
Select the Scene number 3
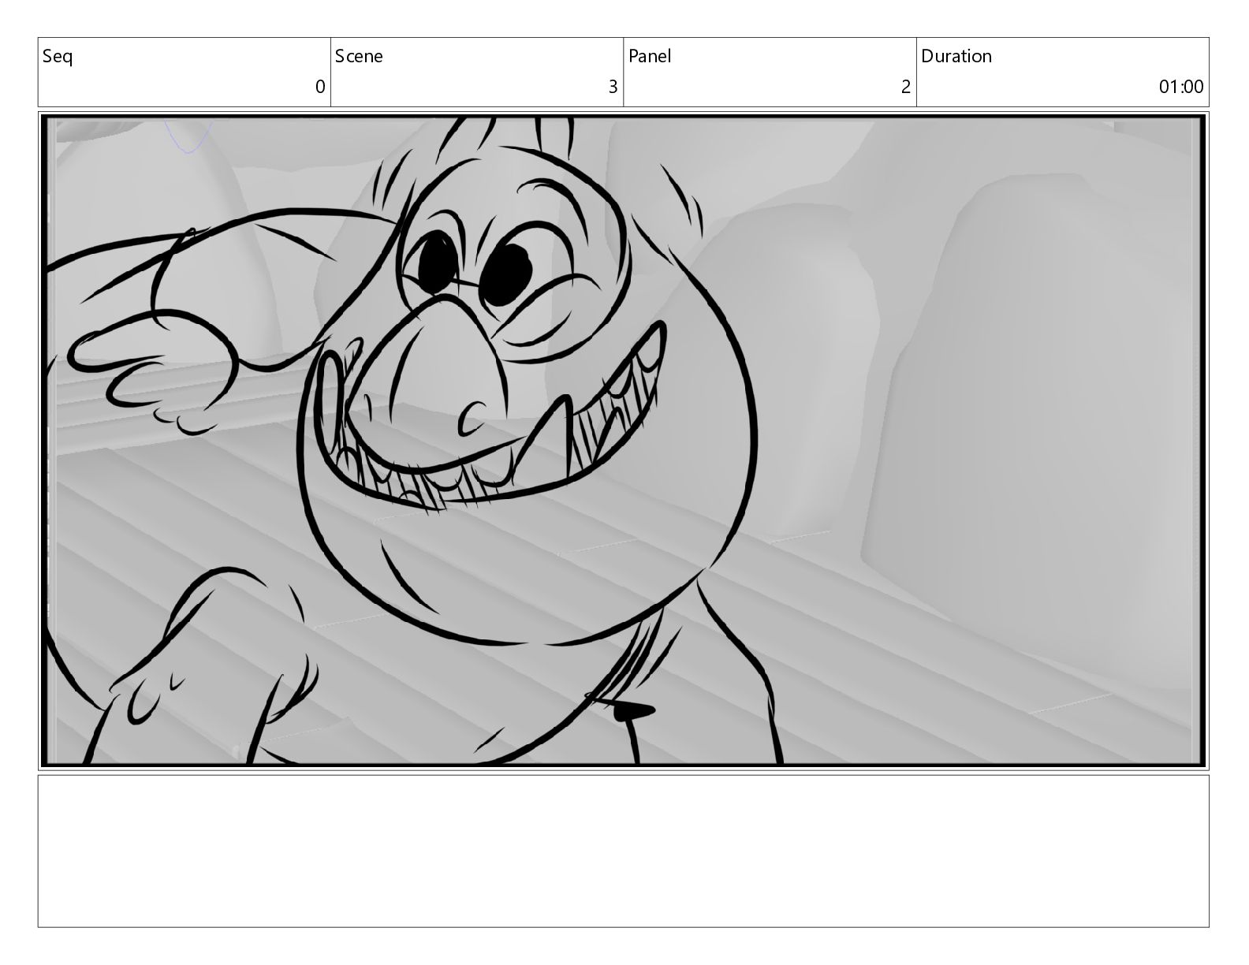pos(613,87)
